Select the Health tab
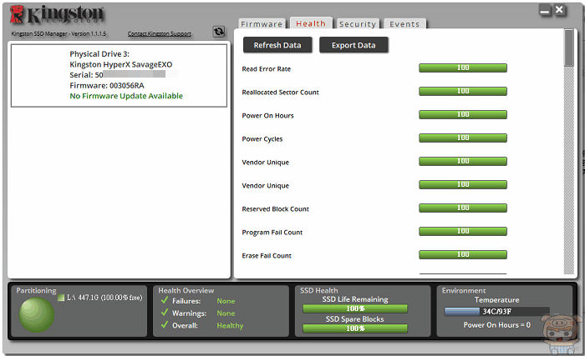This screenshot has width=585, height=356. (311, 23)
